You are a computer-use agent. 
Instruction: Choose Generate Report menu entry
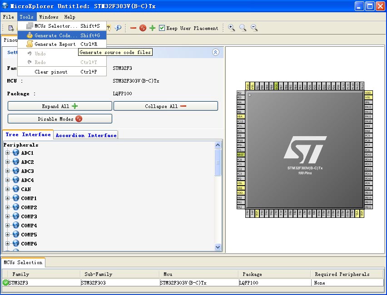pos(62,44)
